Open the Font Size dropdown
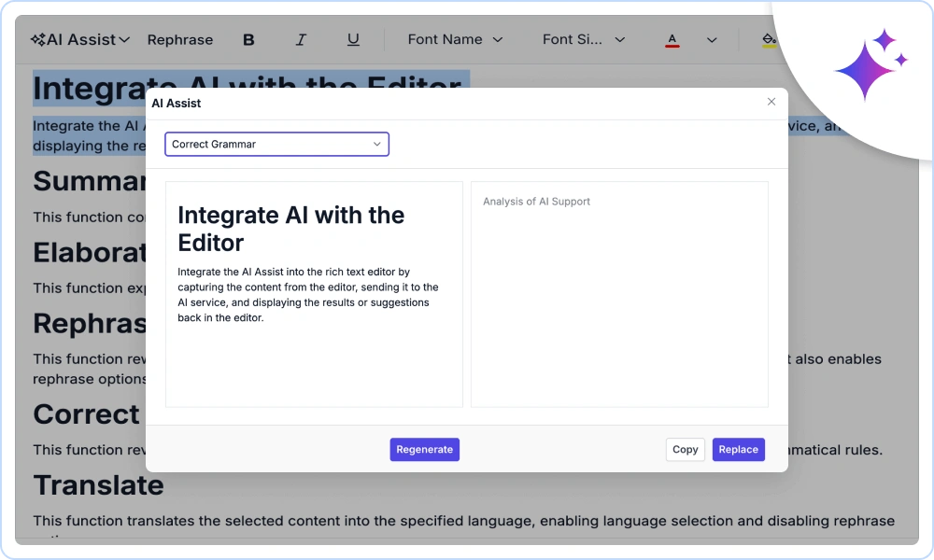934x560 pixels. tap(583, 39)
